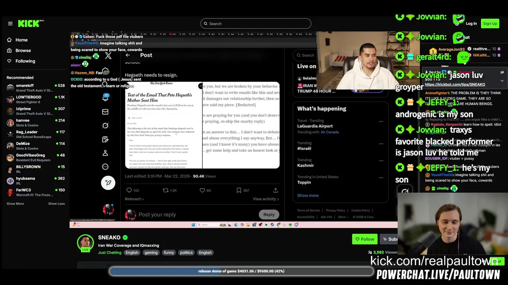Open the New York Times email image
The image size is (508, 285).
point(164,125)
